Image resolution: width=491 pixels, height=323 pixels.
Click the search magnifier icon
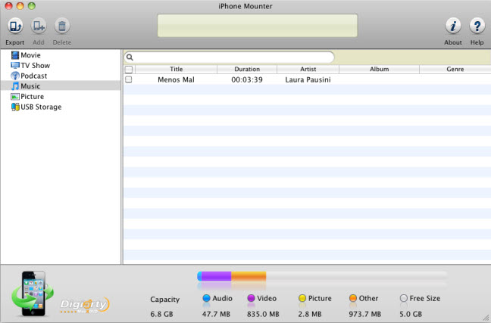[130, 57]
